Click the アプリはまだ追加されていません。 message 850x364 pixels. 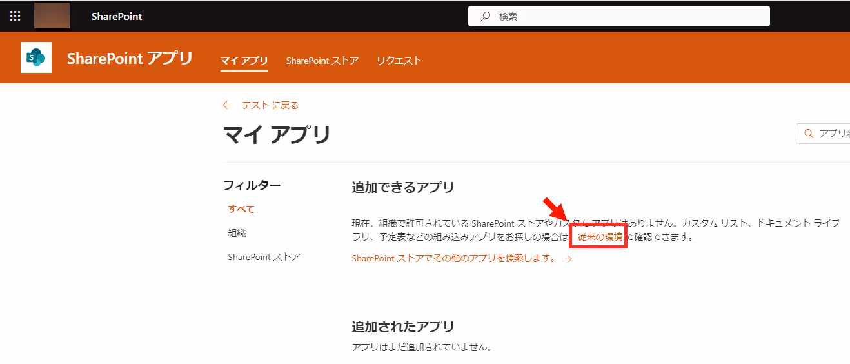tap(422, 347)
